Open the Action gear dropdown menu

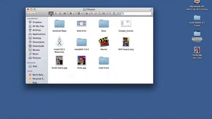tap(72, 13)
